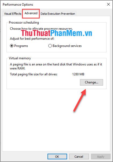
Task: Choose the Background services radio option
Action: (65, 46)
